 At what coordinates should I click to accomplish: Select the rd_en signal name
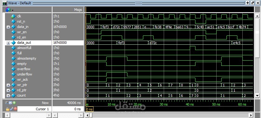[21, 38]
